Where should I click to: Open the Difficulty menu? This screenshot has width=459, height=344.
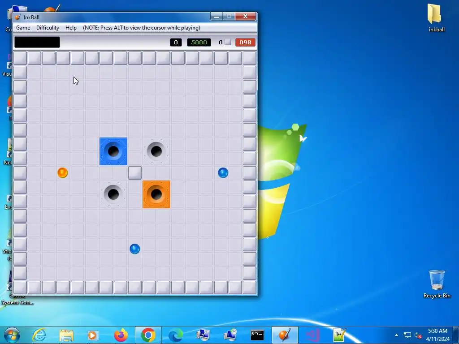pos(48,28)
